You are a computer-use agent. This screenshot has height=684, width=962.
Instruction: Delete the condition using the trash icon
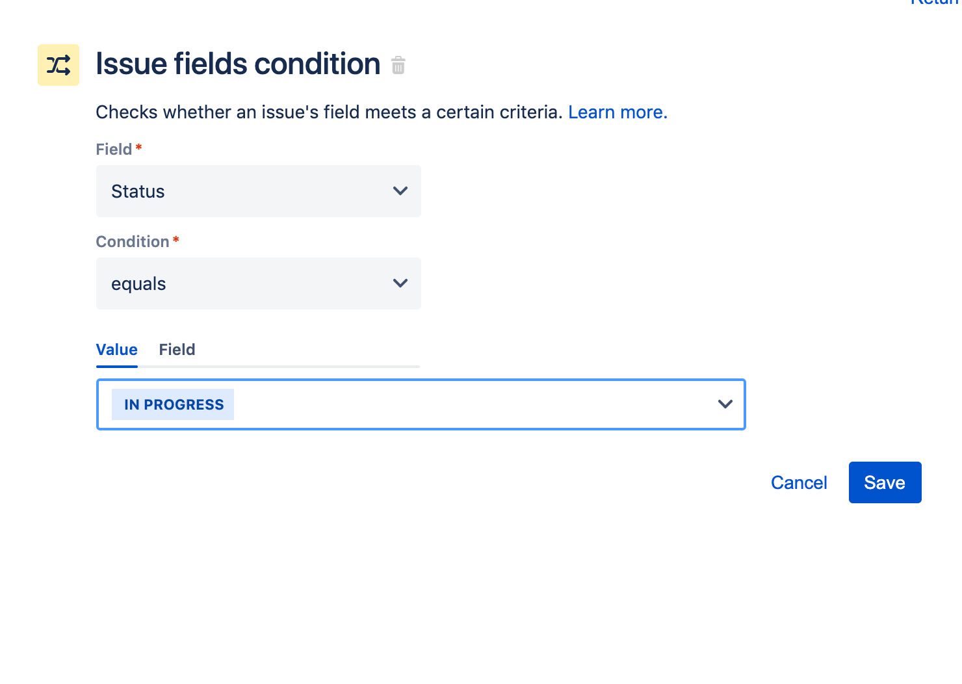point(398,65)
